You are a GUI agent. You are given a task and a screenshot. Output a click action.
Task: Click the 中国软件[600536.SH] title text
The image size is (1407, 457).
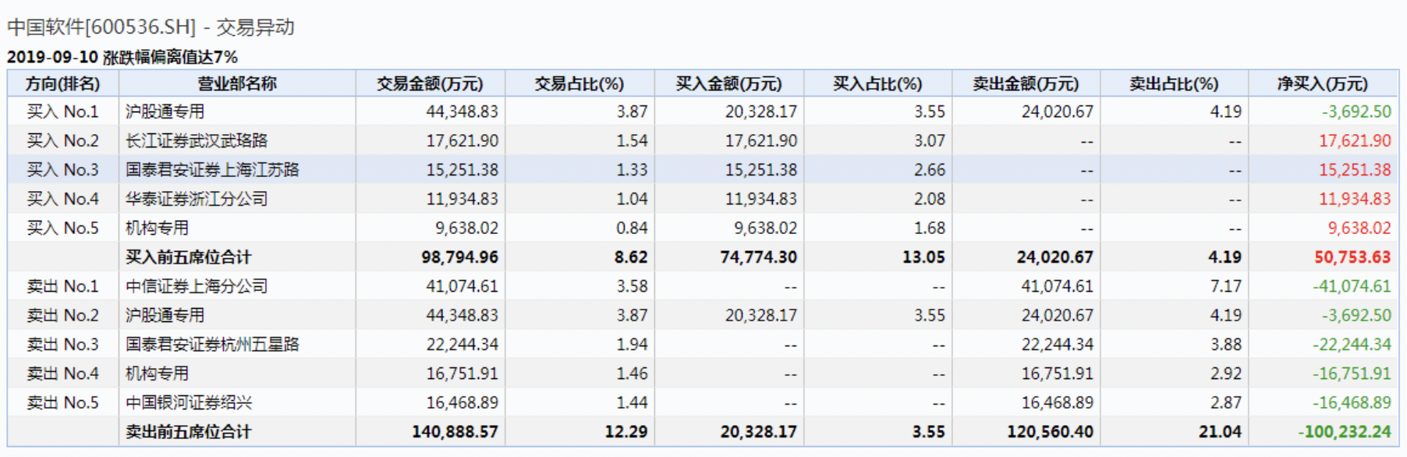pyautogui.click(x=101, y=27)
